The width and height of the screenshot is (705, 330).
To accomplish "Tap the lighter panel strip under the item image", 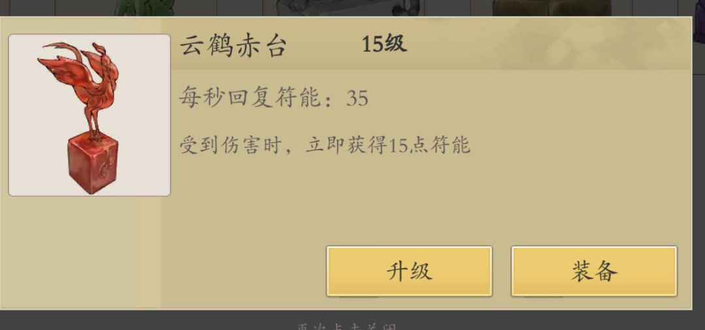I will 86,252.
